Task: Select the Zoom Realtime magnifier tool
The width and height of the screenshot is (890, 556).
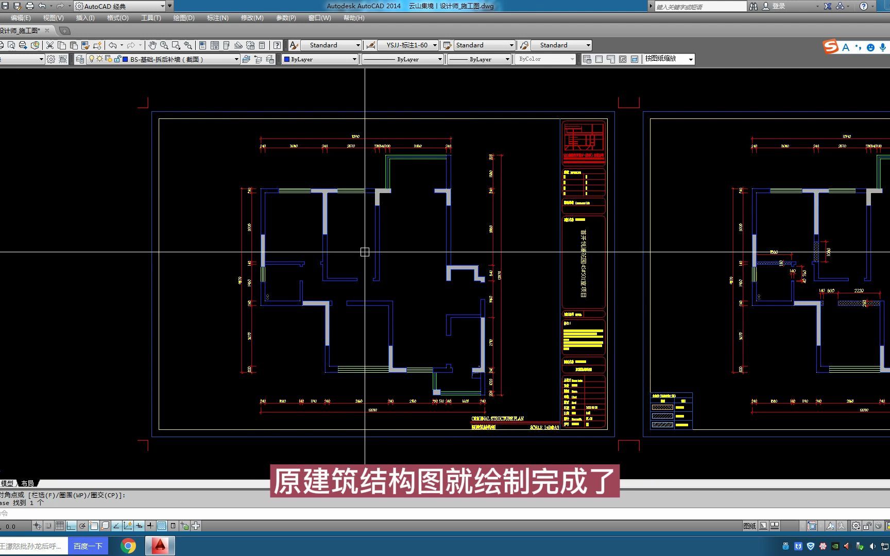Action: [164, 45]
